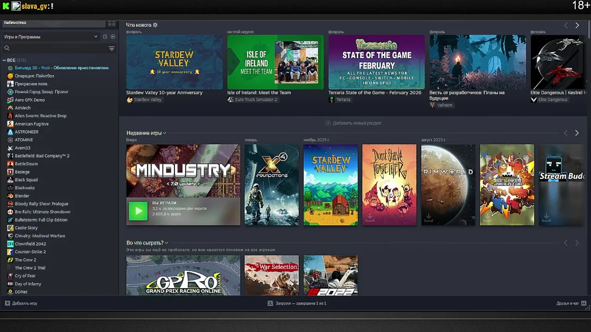Click the search magnifier icon
591x332 pixels.
pos(7,48)
